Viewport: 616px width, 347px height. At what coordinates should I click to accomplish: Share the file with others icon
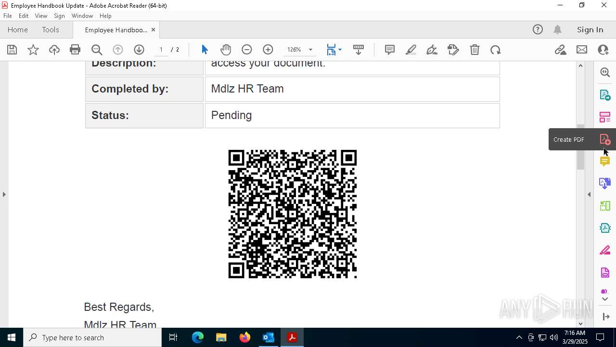[603, 50]
